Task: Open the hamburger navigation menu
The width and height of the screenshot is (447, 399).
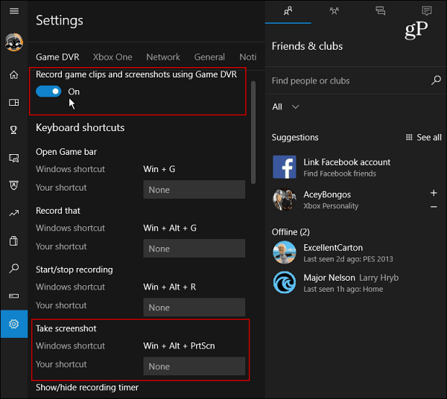Action: (x=14, y=11)
